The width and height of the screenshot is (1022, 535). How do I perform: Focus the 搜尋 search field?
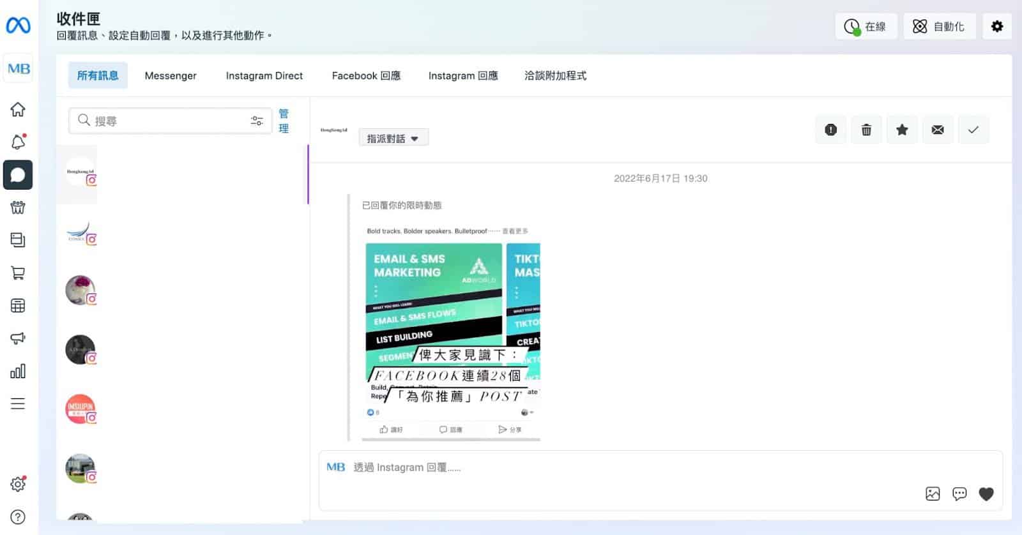tap(171, 121)
